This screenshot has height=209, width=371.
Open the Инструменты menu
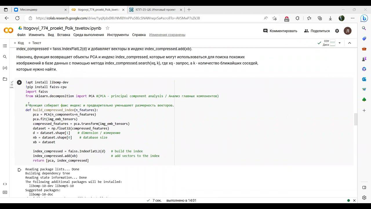pos(118,35)
